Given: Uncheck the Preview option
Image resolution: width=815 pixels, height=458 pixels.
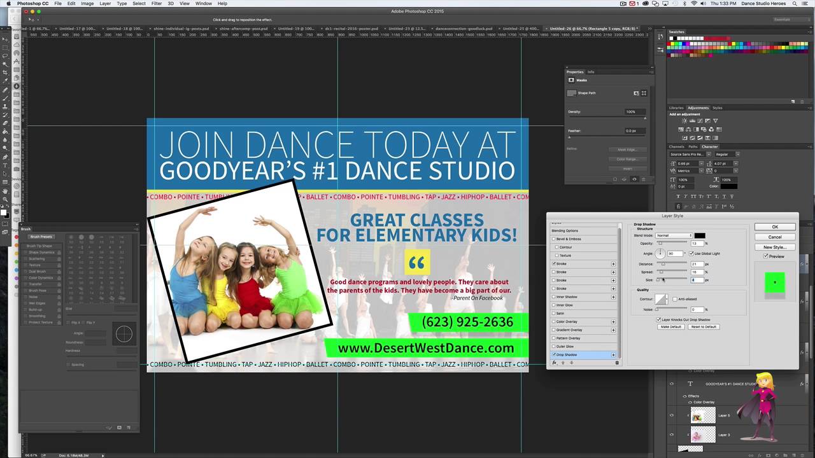Looking at the screenshot, I should 766,256.
